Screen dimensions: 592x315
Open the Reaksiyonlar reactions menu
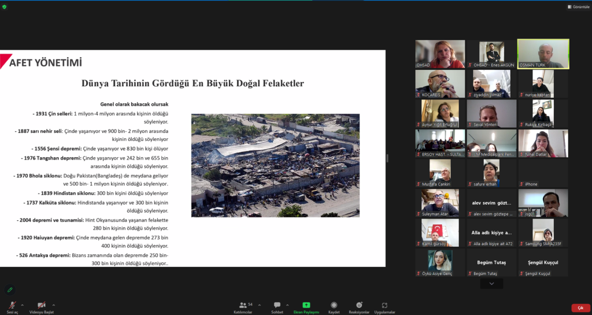coord(359,305)
